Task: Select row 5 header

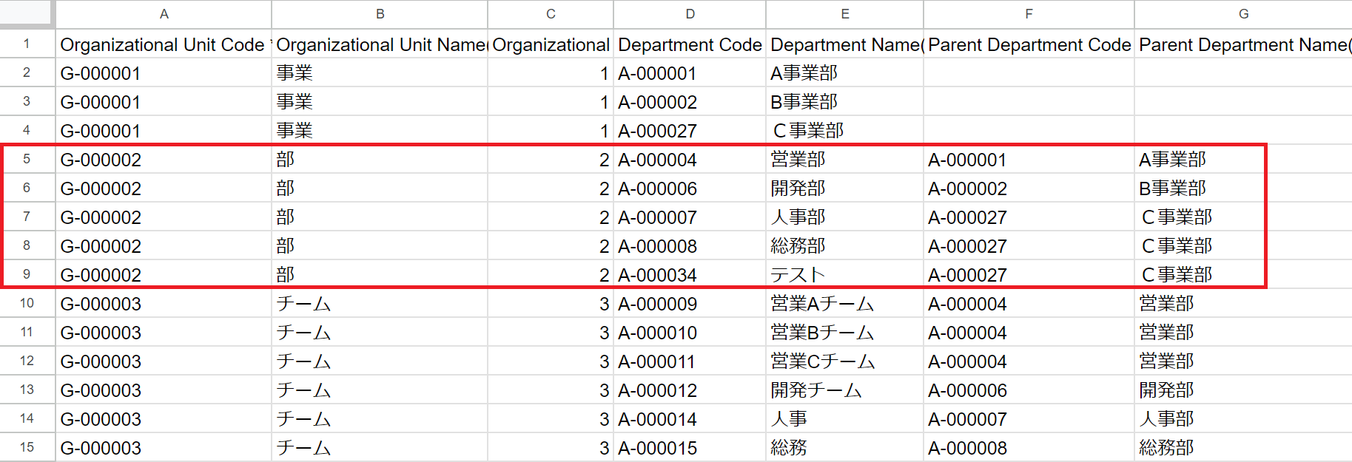Action: [x=27, y=160]
